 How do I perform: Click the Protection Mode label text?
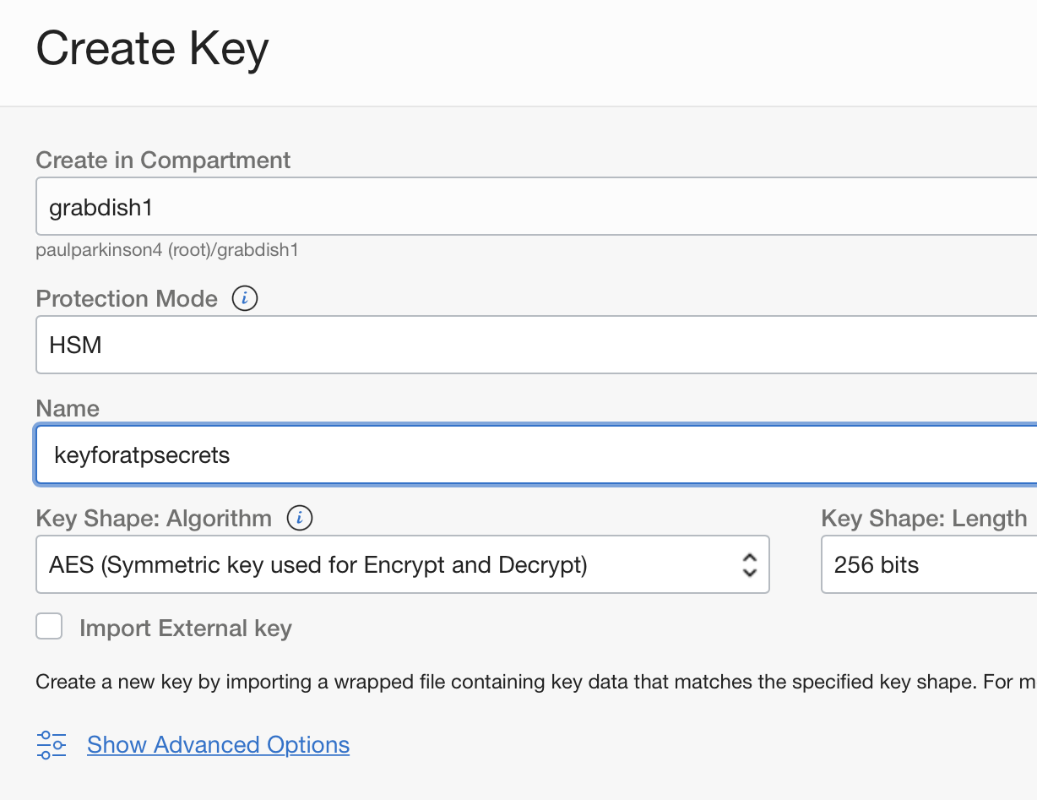127,299
